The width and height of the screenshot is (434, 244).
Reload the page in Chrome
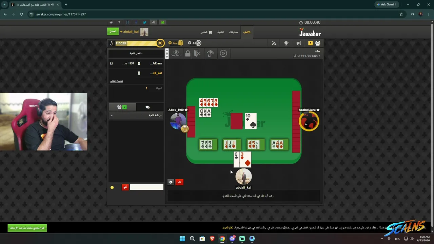(21, 14)
